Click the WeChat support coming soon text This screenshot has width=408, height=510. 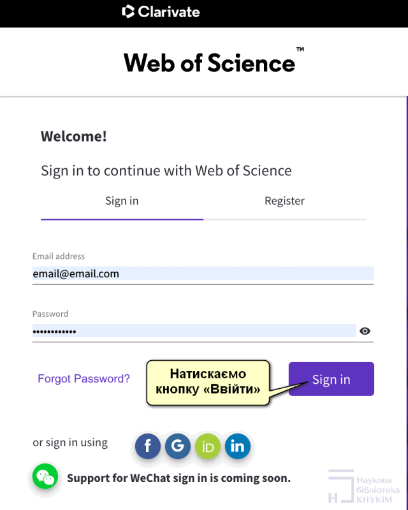point(178,478)
